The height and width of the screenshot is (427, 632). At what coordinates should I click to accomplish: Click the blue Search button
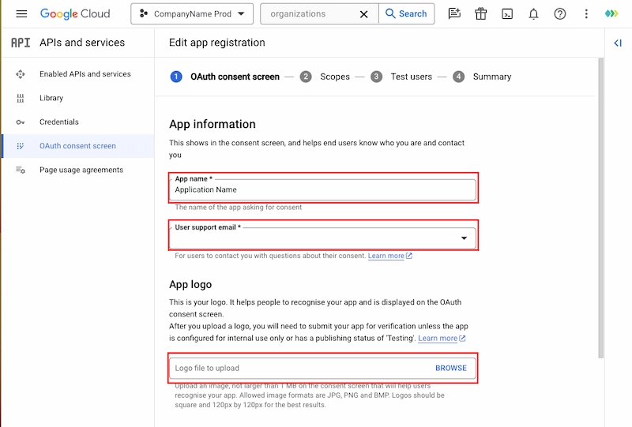(x=406, y=14)
